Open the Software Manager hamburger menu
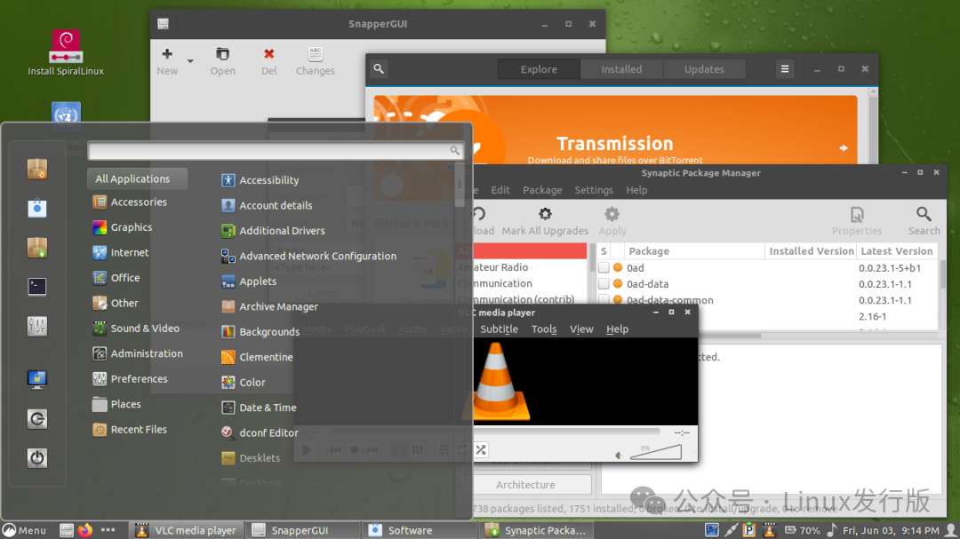This screenshot has height=539, width=960. 784,69
